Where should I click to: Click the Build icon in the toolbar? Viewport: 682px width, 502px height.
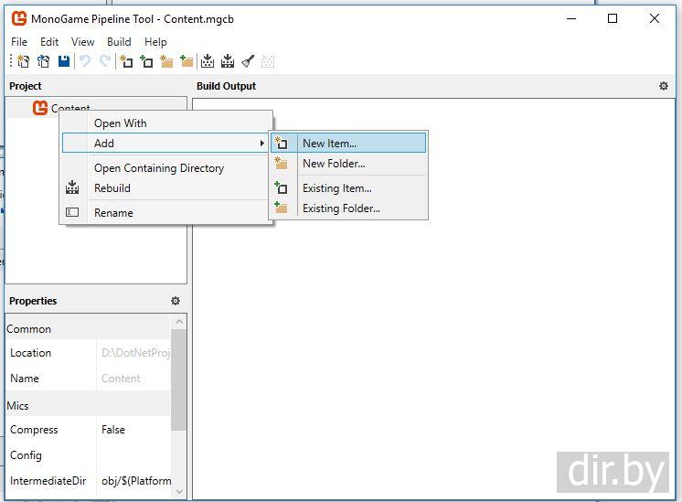click(x=208, y=61)
